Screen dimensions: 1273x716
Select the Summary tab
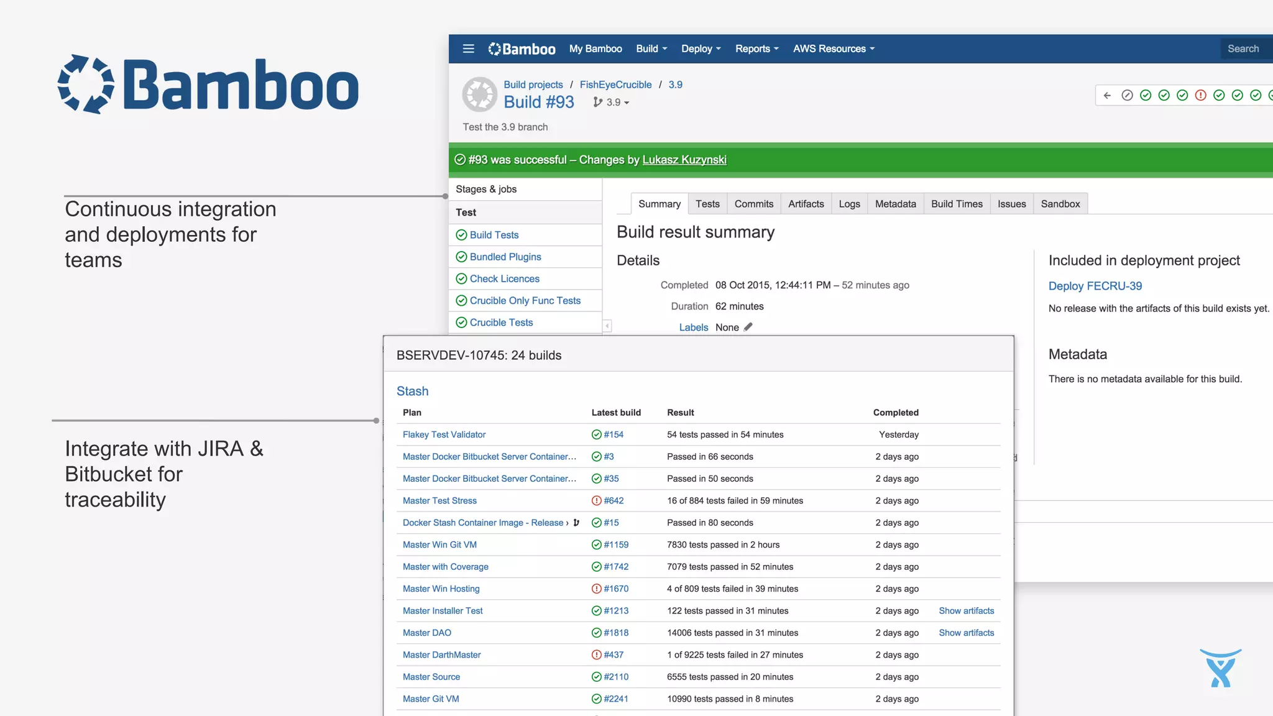click(659, 204)
